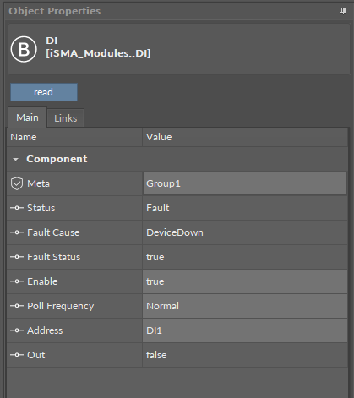Viewport: 354px width, 398px height.
Task: Switch to the Links tab
Action: 66,118
